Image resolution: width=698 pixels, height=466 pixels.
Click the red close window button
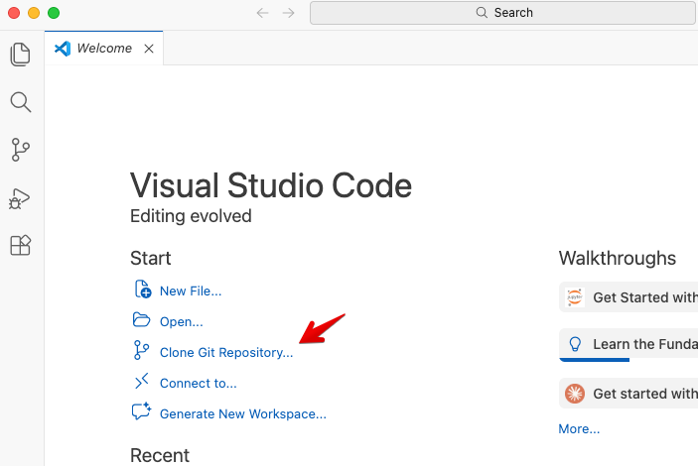(x=14, y=13)
